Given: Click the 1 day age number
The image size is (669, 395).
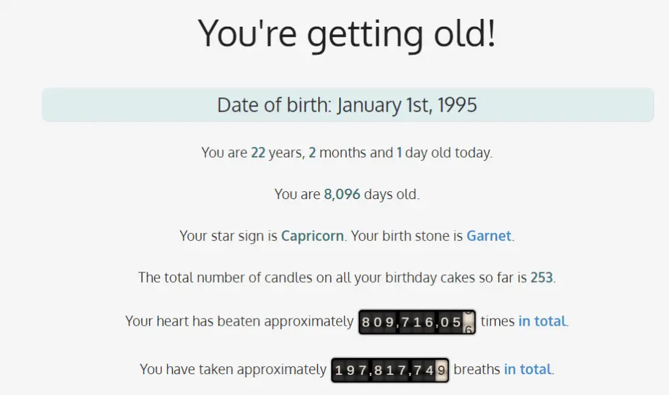Looking at the screenshot, I should 399,153.
